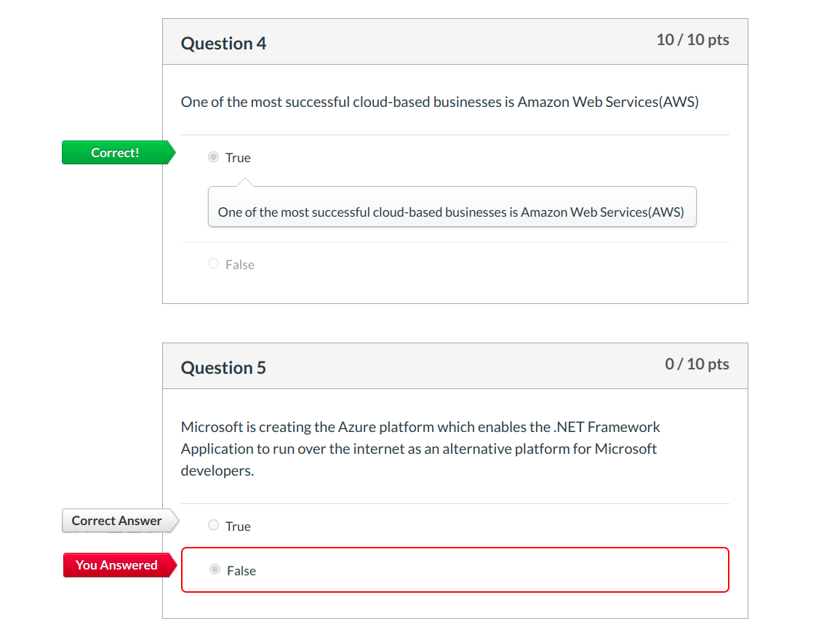Click the green Correct! badge
824x632 pixels.
tap(115, 153)
